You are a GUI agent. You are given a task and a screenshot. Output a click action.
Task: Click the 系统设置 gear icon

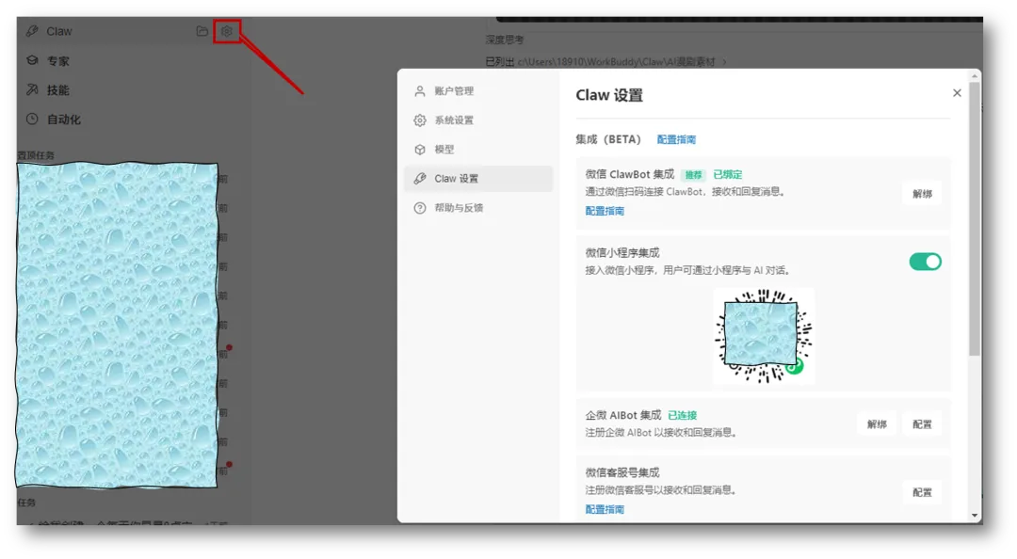click(x=420, y=120)
